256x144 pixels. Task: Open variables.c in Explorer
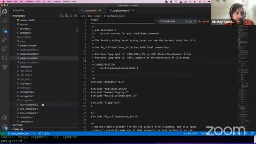(26, 117)
